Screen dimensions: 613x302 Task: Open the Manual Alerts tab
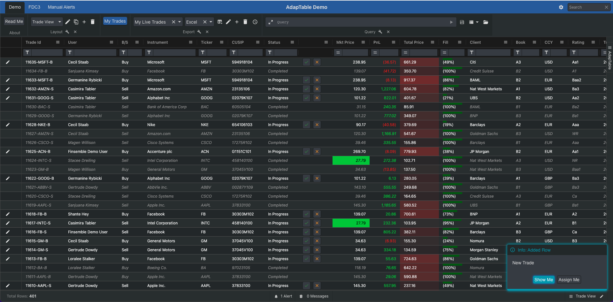(x=61, y=7)
